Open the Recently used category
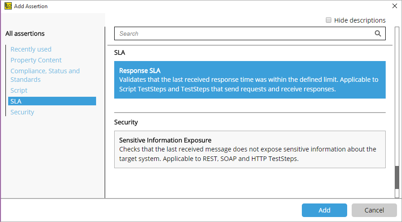This screenshot has width=402, height=222. pyautogui.click(x=31, y=49)
